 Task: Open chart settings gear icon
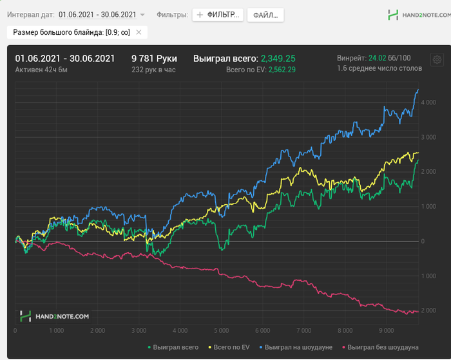[x=437, y=60]
